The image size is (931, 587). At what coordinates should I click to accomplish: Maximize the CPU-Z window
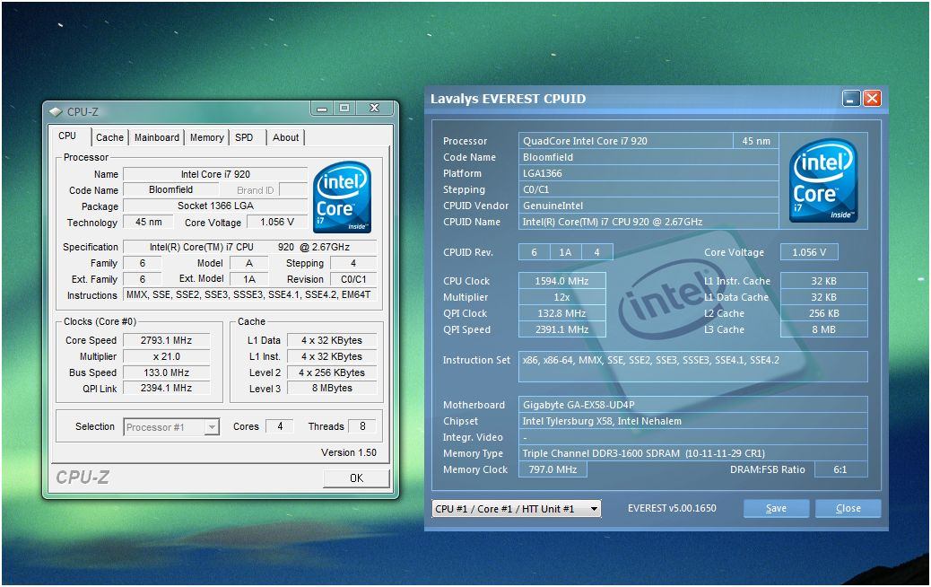click(344, 108)
